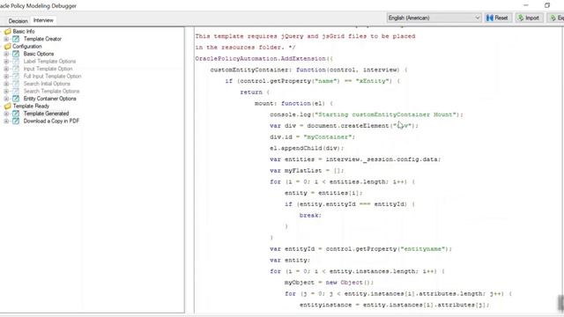
Task: Select Template Creator in the tree
Action: 42,39
